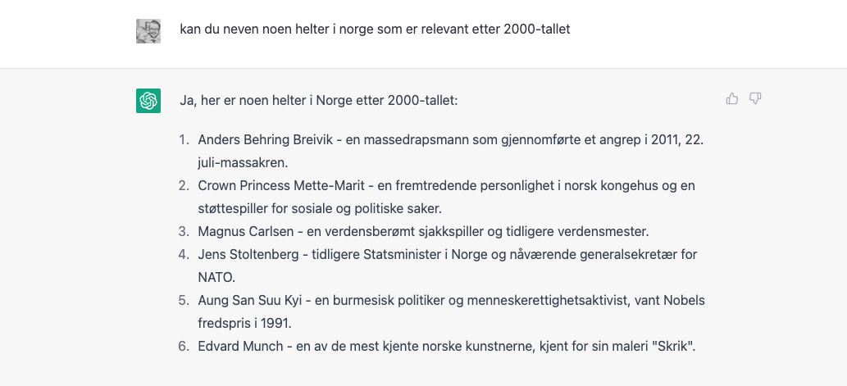Click list number 3 marker

point(184,232)
